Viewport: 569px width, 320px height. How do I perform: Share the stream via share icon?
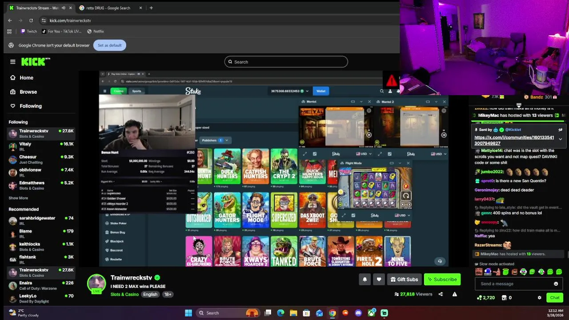[441, 294]
